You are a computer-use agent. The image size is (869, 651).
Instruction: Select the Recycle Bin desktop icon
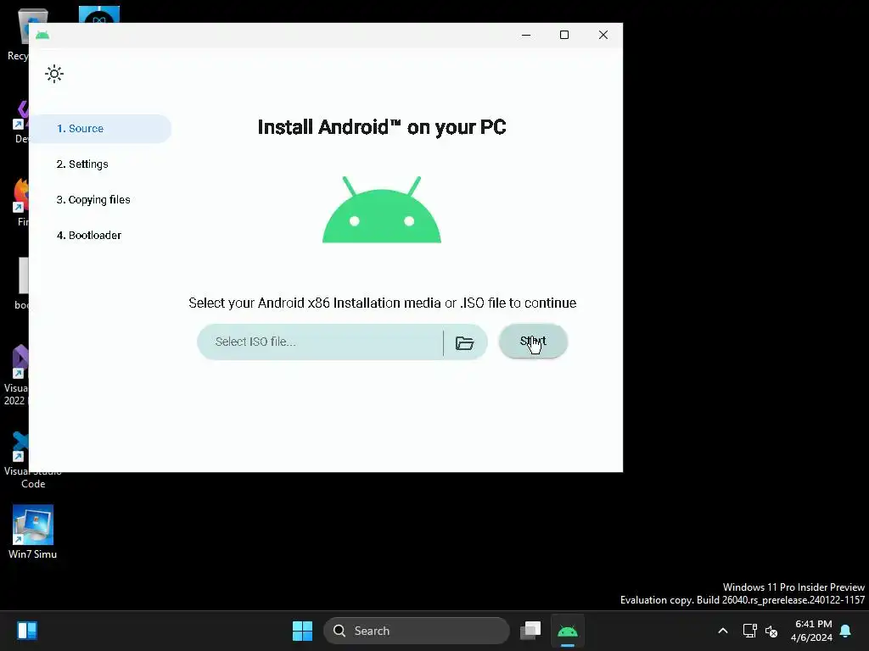click(x=17, y=34)
